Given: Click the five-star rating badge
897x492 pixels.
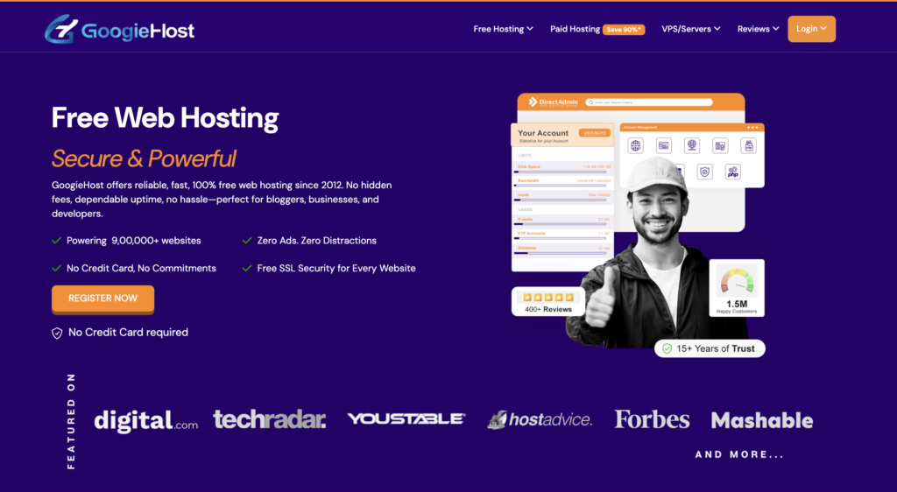Looking at the screenshot, I should 548,297.
